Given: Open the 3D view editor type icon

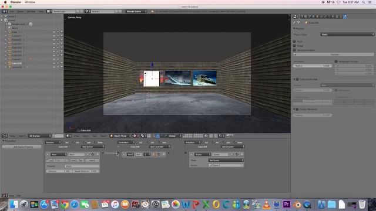Looking at the screenshot, I should coord(68,136).
